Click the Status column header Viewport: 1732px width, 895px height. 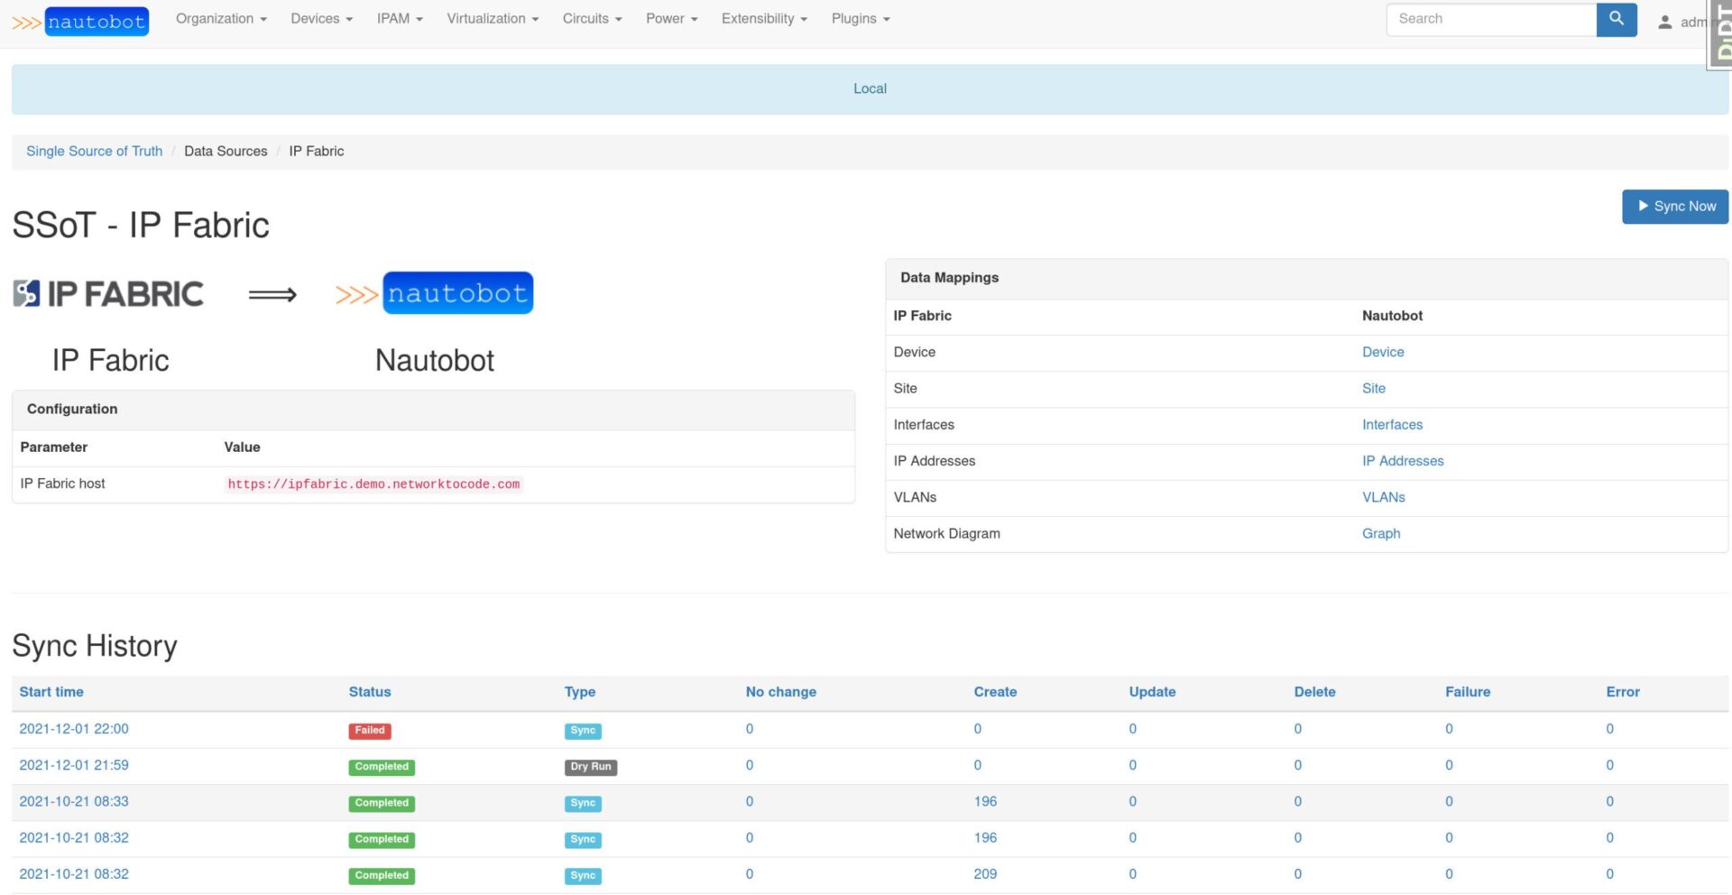370,692
